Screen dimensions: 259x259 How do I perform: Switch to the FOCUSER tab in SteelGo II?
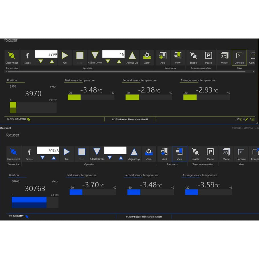(237, 128)
